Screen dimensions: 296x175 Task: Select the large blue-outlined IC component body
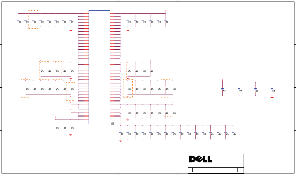click(x=99, y=67)
